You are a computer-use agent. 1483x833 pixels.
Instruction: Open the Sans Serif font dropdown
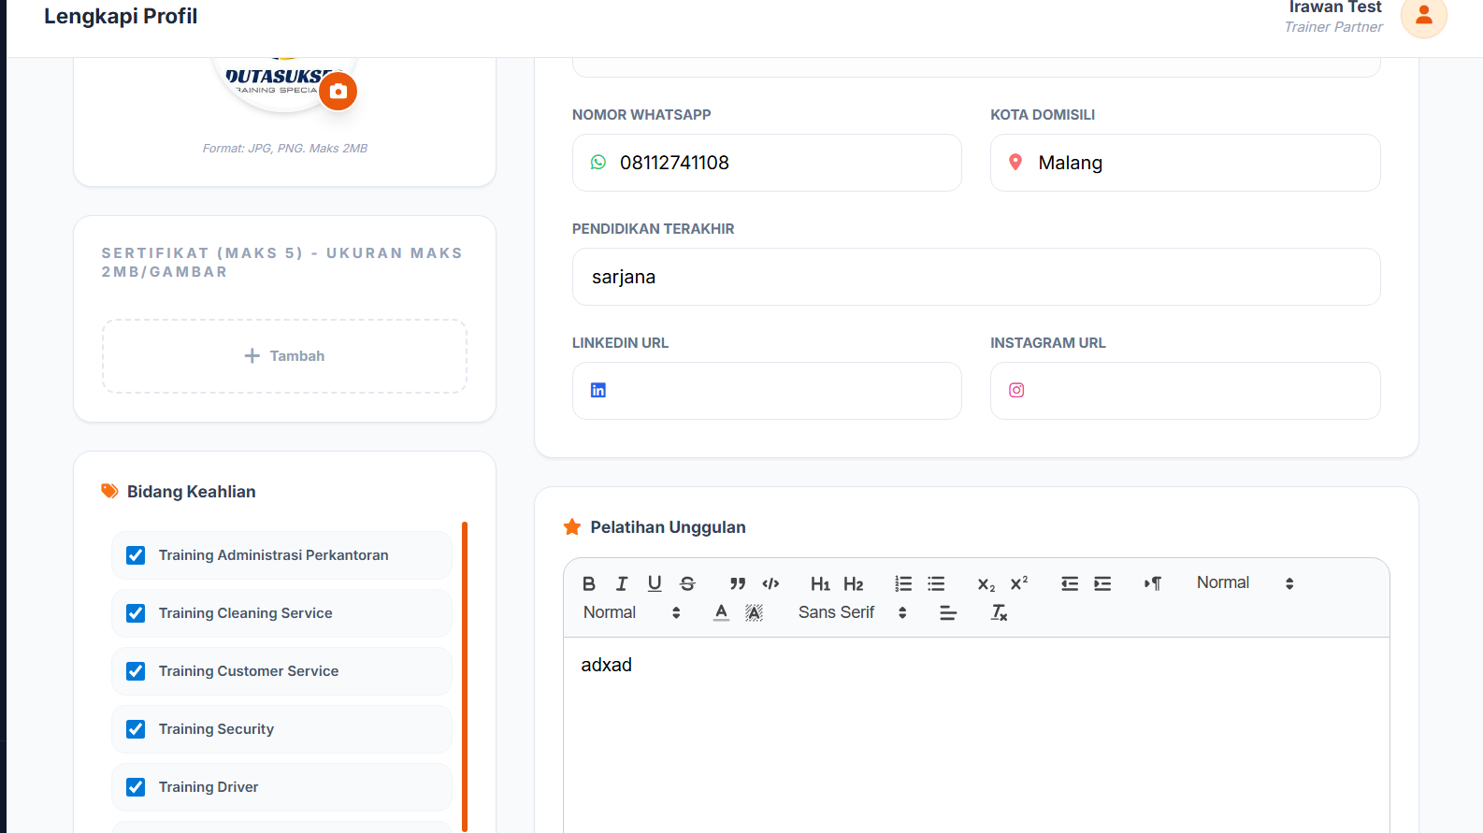pyautogui.click(x=852, y=612)
